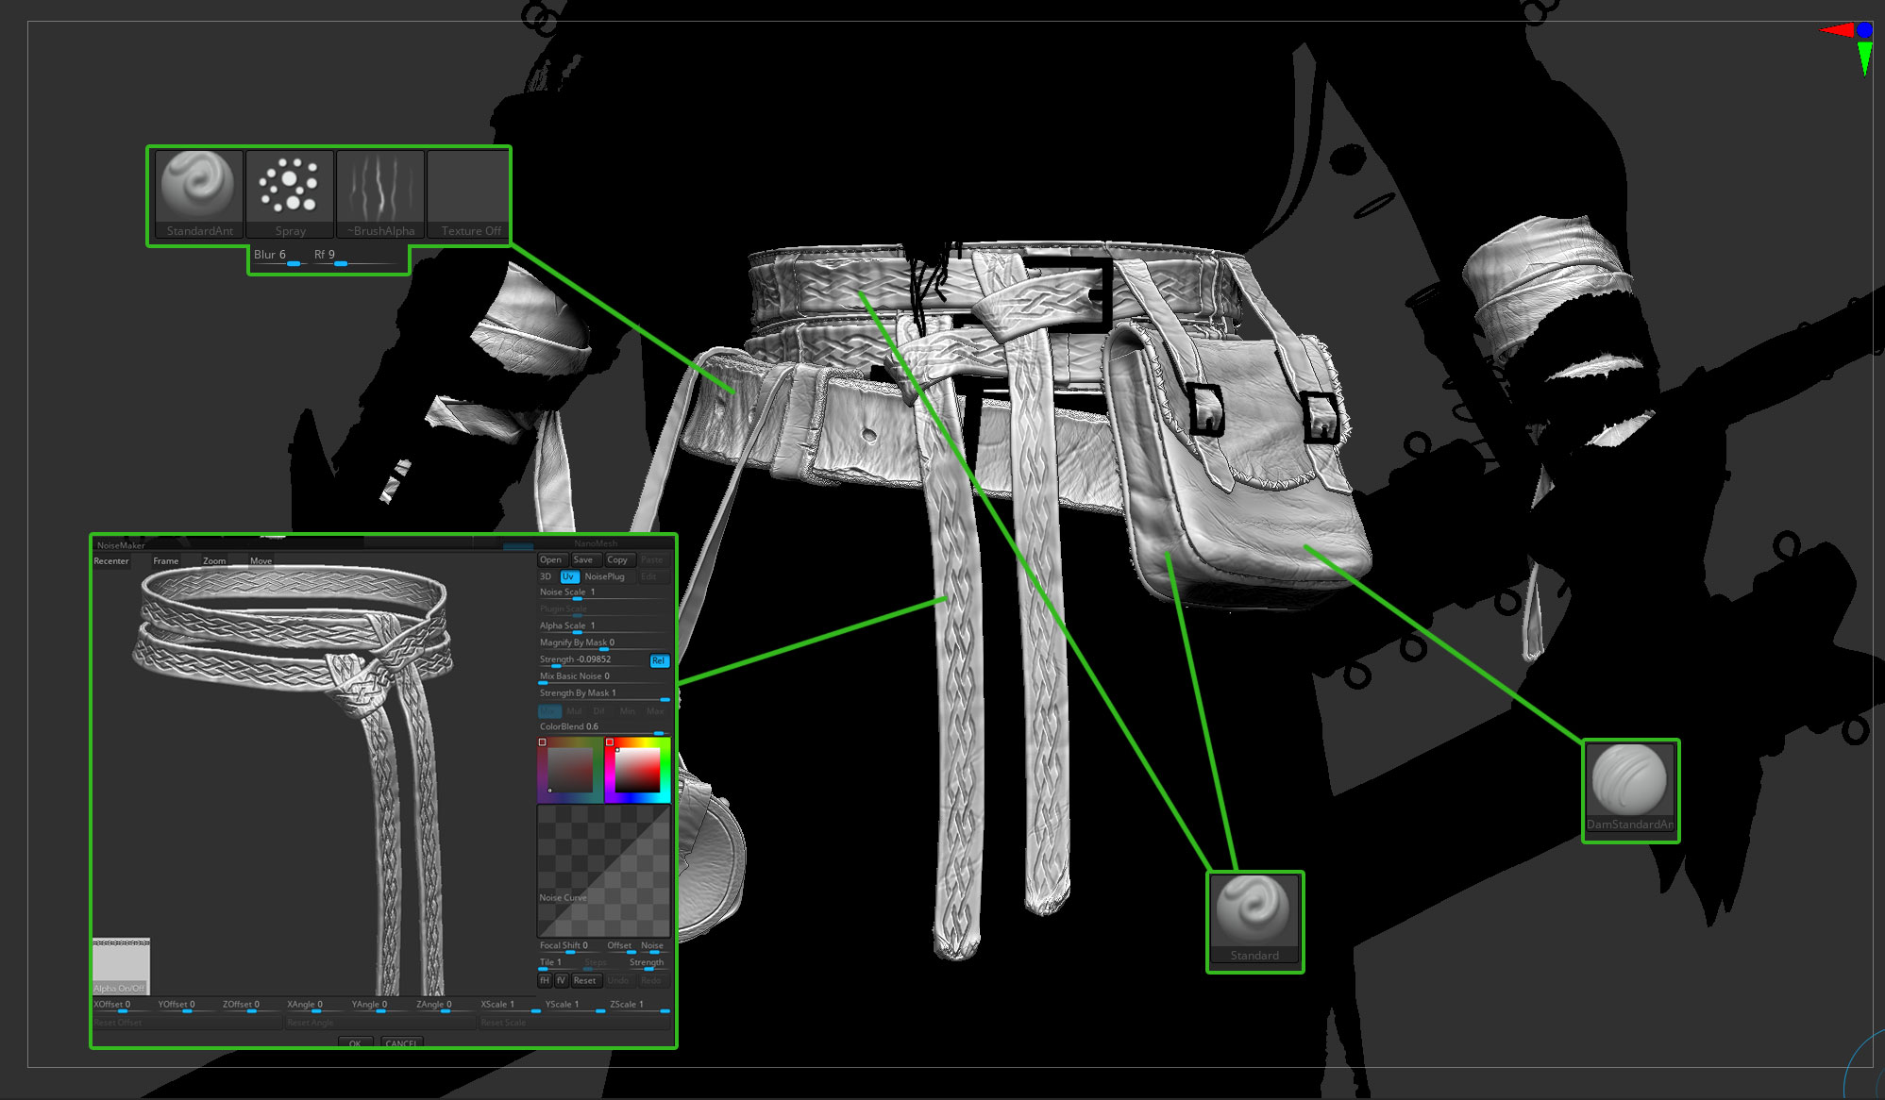Click the Save noise button
1885x1100 pixels.
583,559
